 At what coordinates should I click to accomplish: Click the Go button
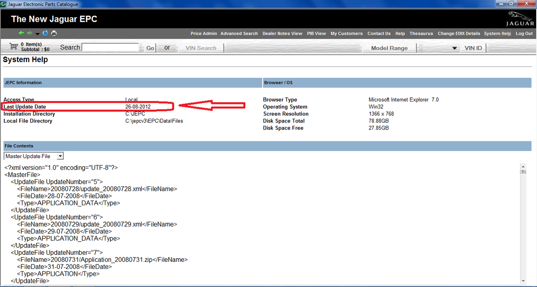pos(150,48)
